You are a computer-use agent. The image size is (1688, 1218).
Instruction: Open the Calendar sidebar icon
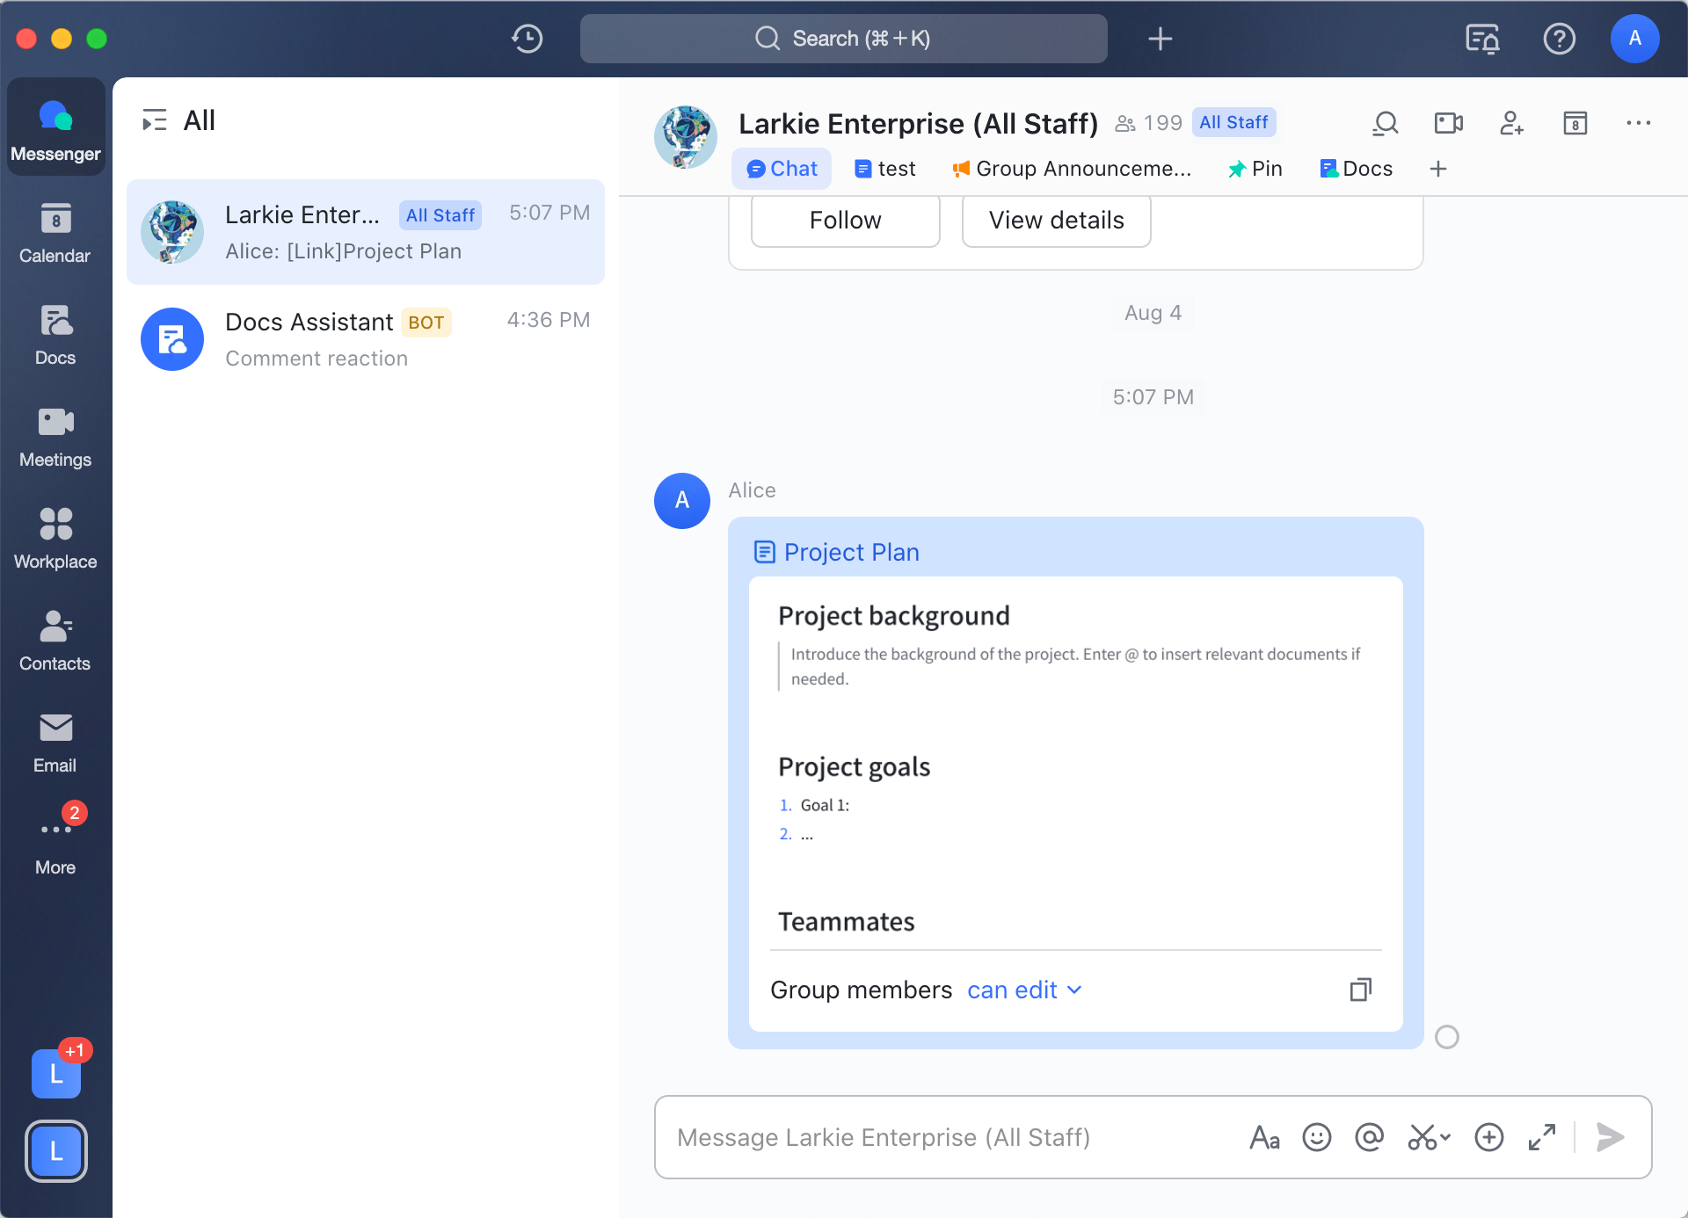point(55,232)
